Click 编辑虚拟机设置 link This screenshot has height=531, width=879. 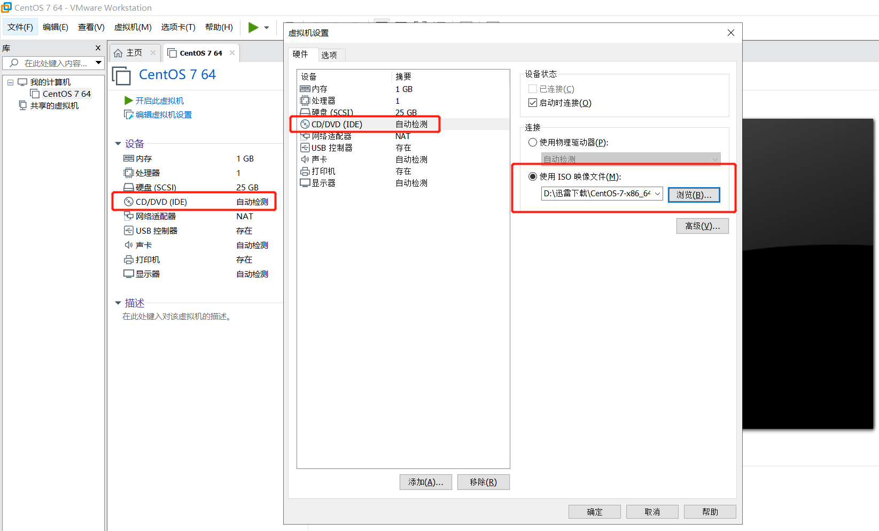click(x=164, y=114)
